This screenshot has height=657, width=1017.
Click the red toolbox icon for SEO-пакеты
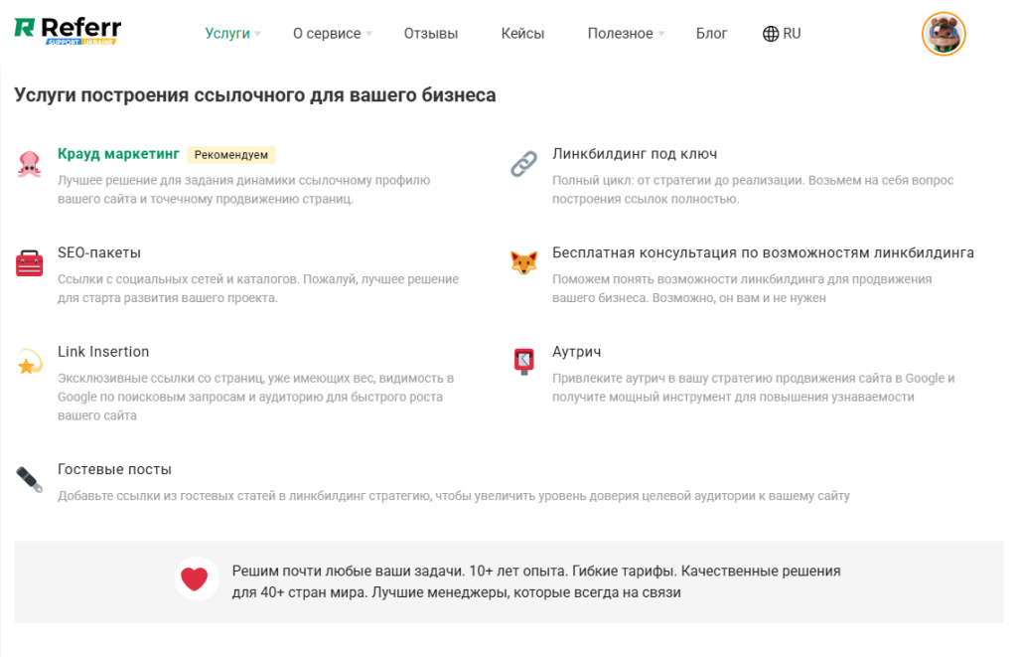coord(29,263)
